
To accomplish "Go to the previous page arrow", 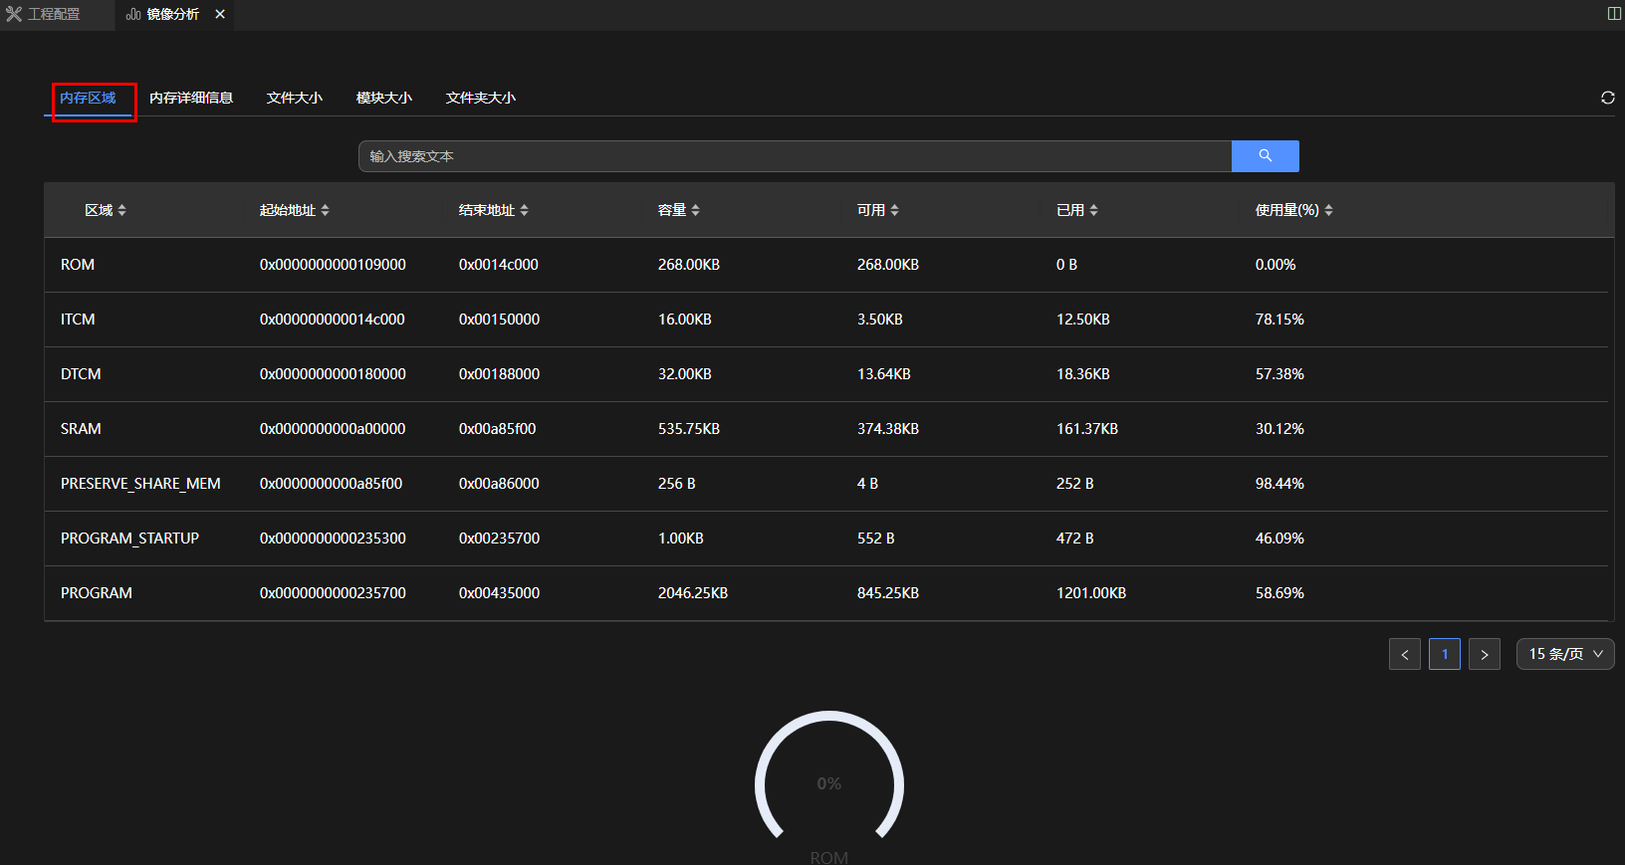I will pyautogui.click(x=1404, y=654).
